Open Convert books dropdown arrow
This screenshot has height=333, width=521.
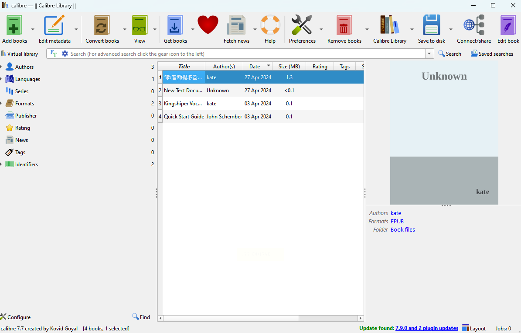pyautogui.click(x=125, y=29)
